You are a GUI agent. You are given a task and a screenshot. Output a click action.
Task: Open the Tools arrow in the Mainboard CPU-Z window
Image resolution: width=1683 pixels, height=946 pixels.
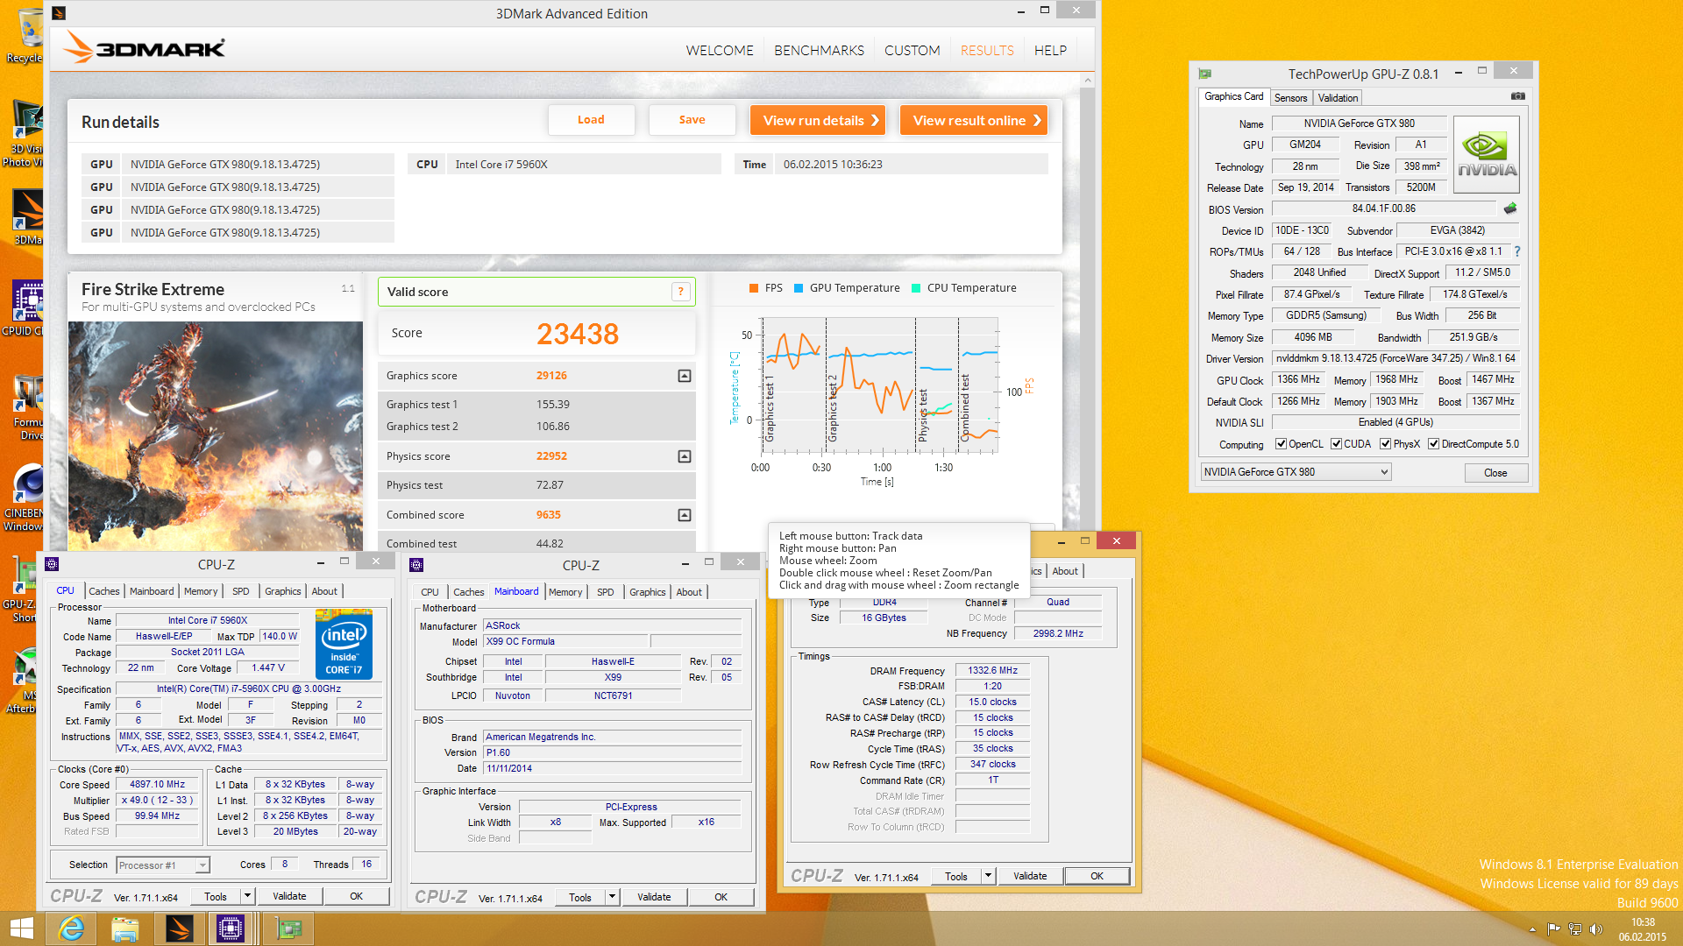(613, 897)
